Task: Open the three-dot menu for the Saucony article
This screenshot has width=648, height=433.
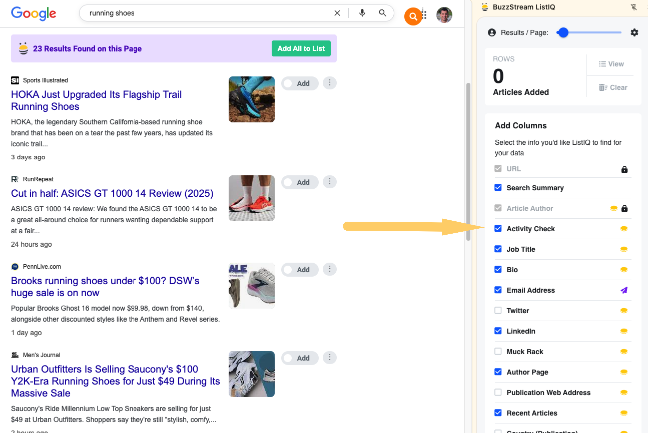Action: [329, 357]
